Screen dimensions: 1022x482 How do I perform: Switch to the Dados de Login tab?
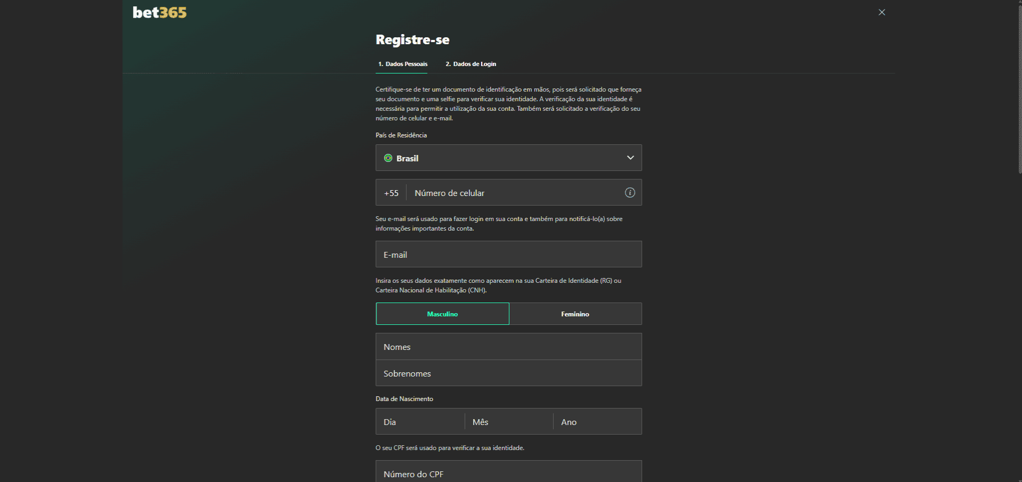tap(471, 64)
